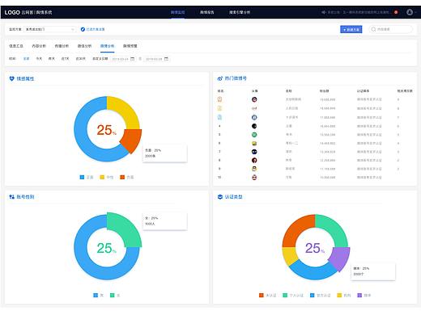
Task: Switch to the 信息汇总 sub tab
Action: click(16, 46)
